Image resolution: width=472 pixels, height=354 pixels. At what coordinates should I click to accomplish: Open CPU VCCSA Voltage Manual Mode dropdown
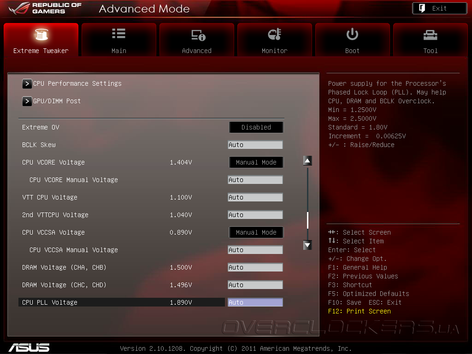pyautogui.click(x=256, y=232)
